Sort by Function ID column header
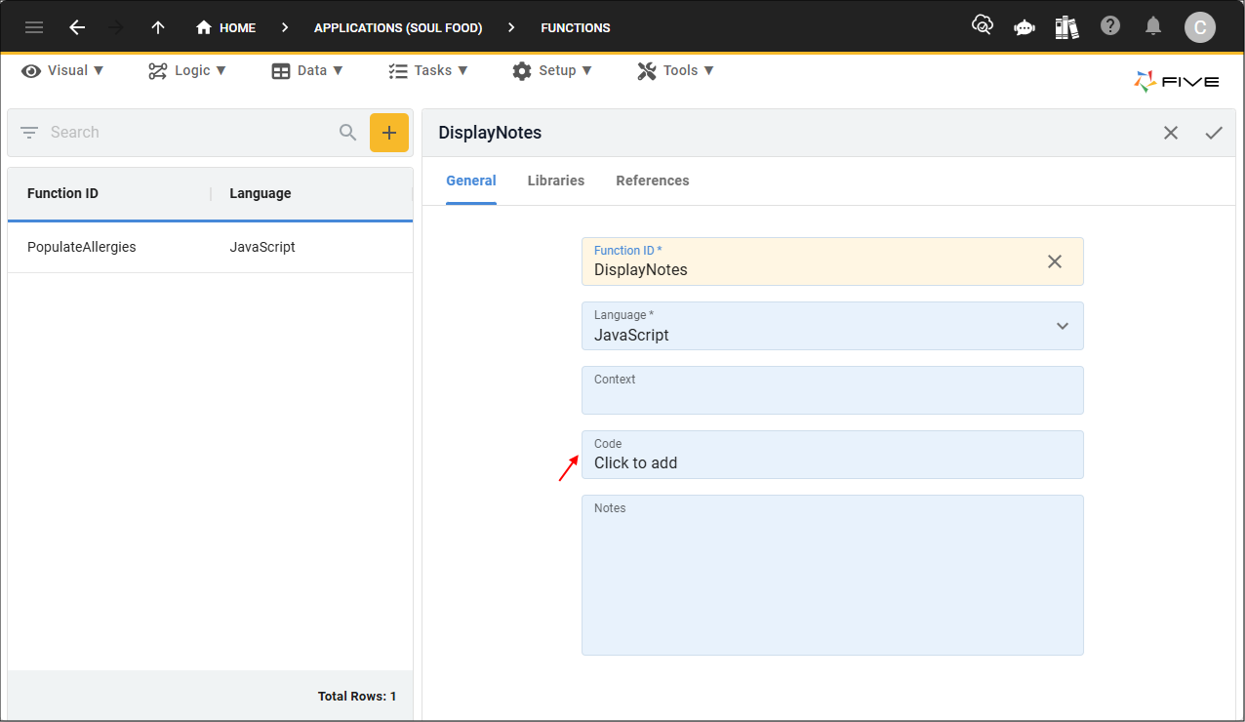 (62, 193)
